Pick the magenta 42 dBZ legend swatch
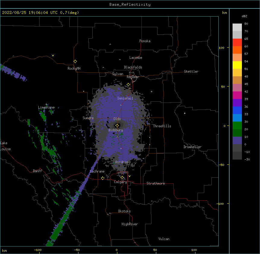The width and height of the screenshot is (260, 254). click(237, 95)
